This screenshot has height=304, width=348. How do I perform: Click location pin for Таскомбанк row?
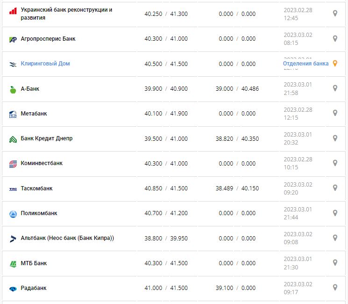click(335, 188)
